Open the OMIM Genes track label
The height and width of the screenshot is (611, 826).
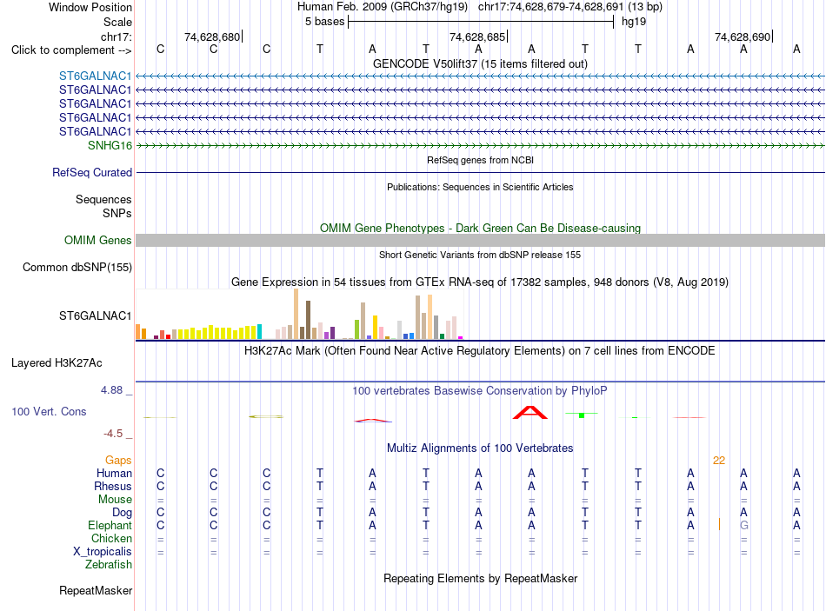point(97,240)
